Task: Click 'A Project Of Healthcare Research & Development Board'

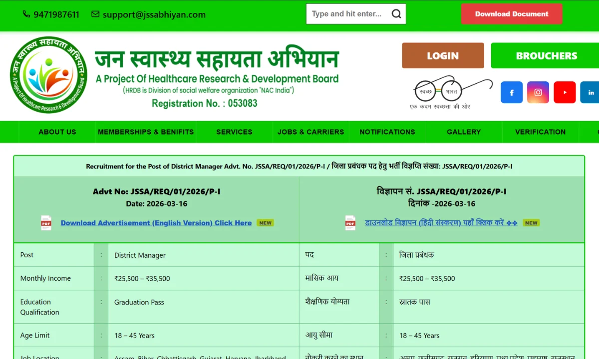Action: 217,79
